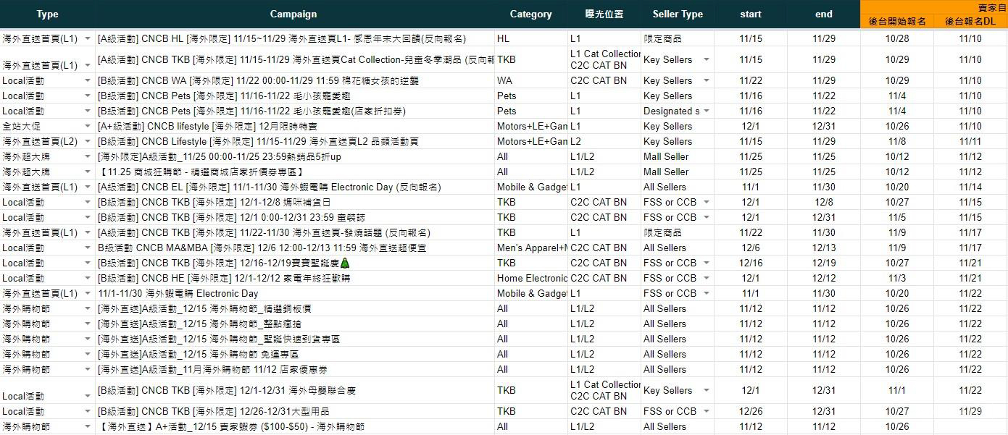Open the Type dropdown on the CNCB HL row
Image resolution: width=1008 pixels, height=435 pixels.
pos(88,38)
